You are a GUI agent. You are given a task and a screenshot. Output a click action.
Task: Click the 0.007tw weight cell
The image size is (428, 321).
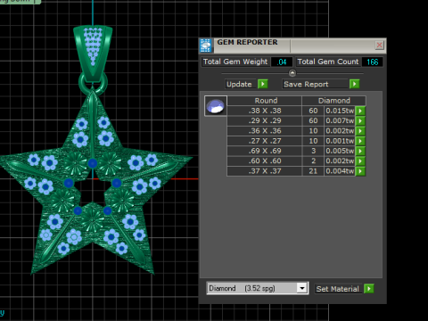pos(340,121)
